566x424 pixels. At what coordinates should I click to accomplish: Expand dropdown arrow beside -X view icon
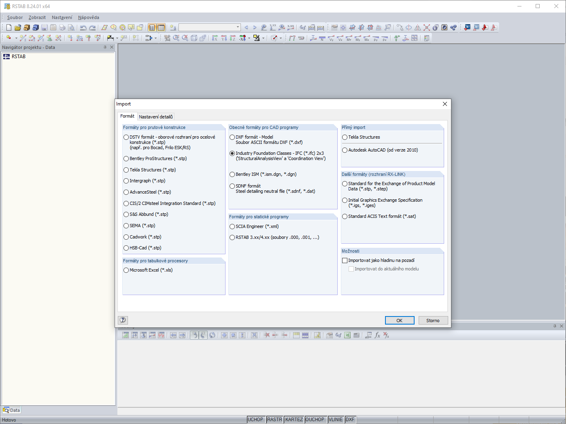point(249,38)
